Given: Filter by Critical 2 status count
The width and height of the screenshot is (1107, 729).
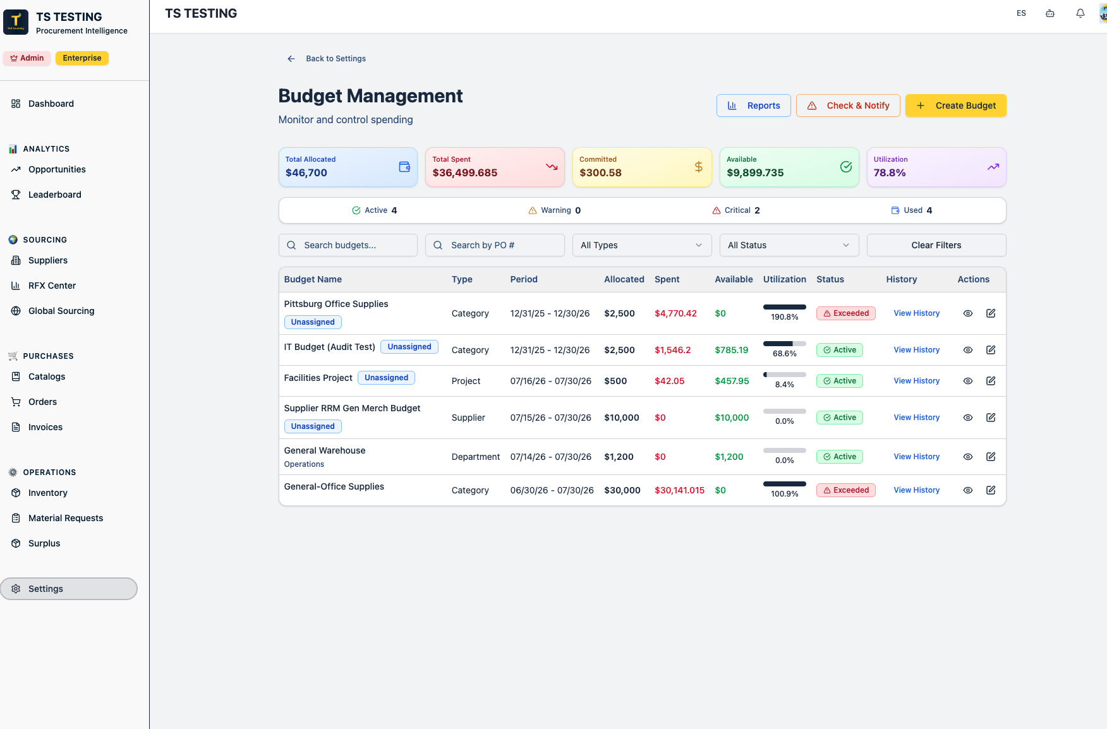Looking at the screenshot, I should [735, 210].
